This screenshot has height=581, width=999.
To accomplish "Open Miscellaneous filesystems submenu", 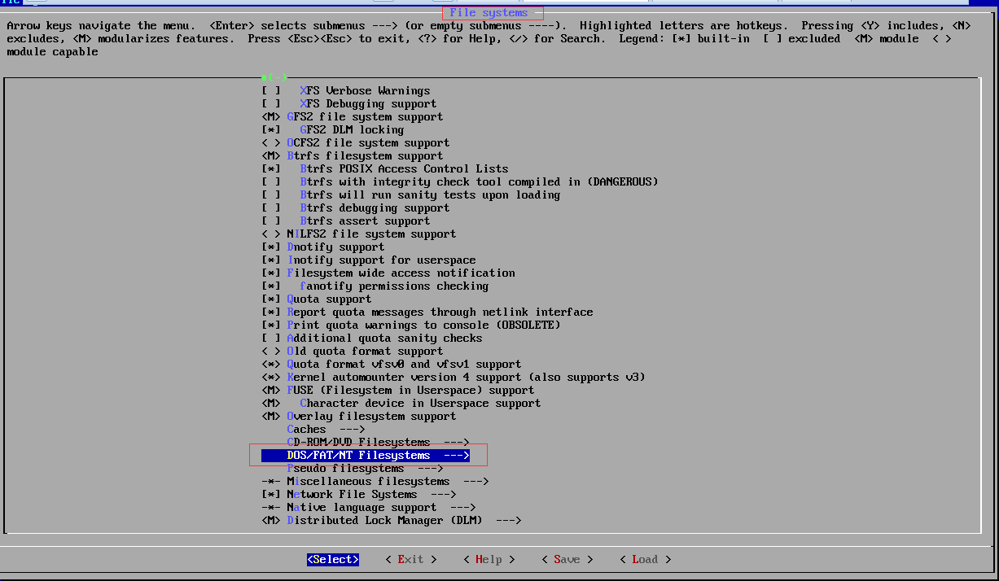I will coord(375,481).
